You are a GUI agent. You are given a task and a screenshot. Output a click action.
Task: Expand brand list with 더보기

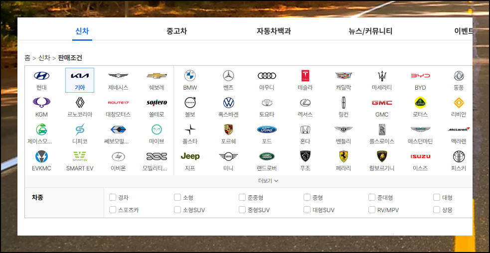[268, 181]
